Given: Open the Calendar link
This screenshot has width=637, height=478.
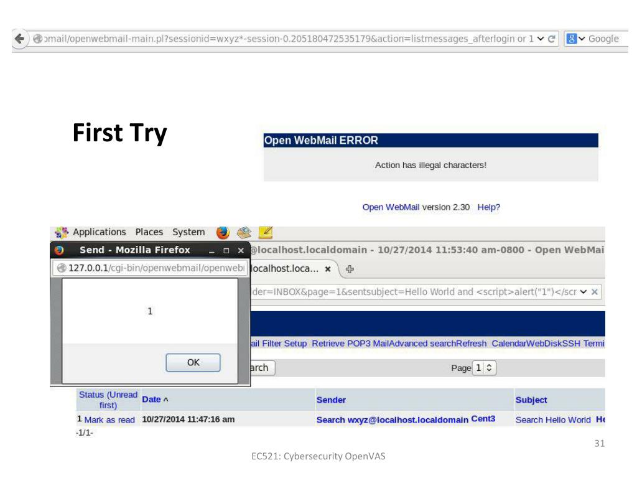Looking at the screenshot, I should click(x=509, y=344).
